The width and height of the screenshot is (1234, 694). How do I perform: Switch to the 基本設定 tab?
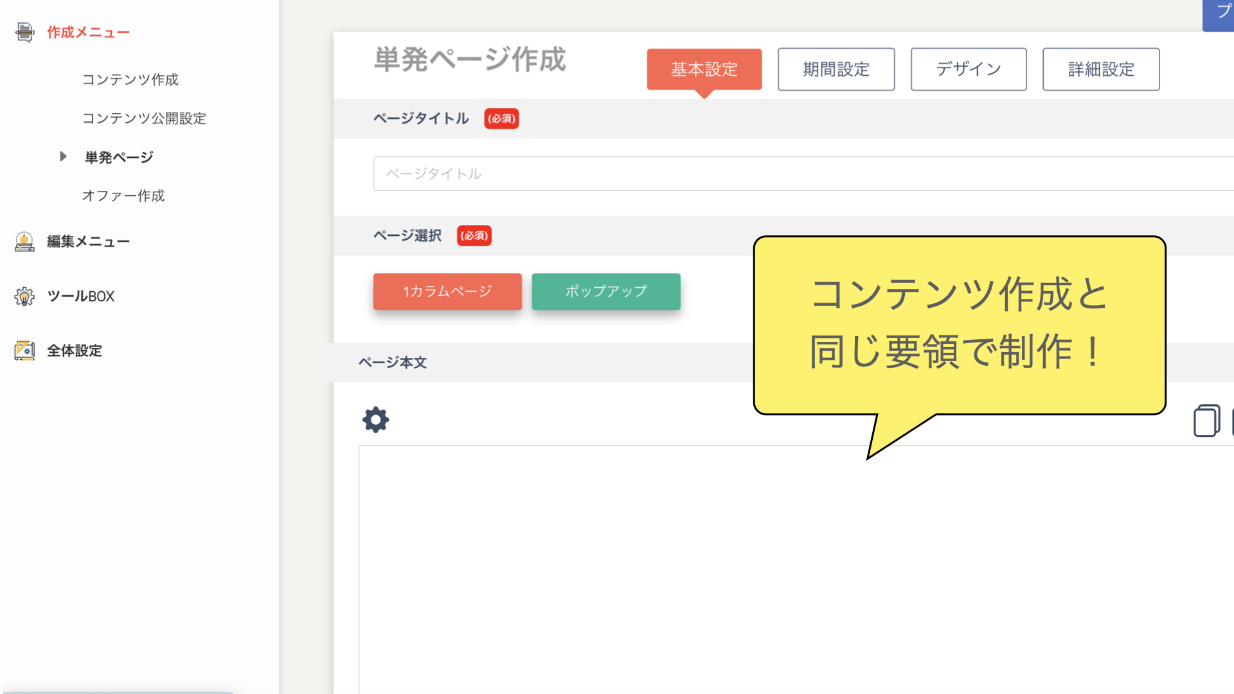pos(704,69)
